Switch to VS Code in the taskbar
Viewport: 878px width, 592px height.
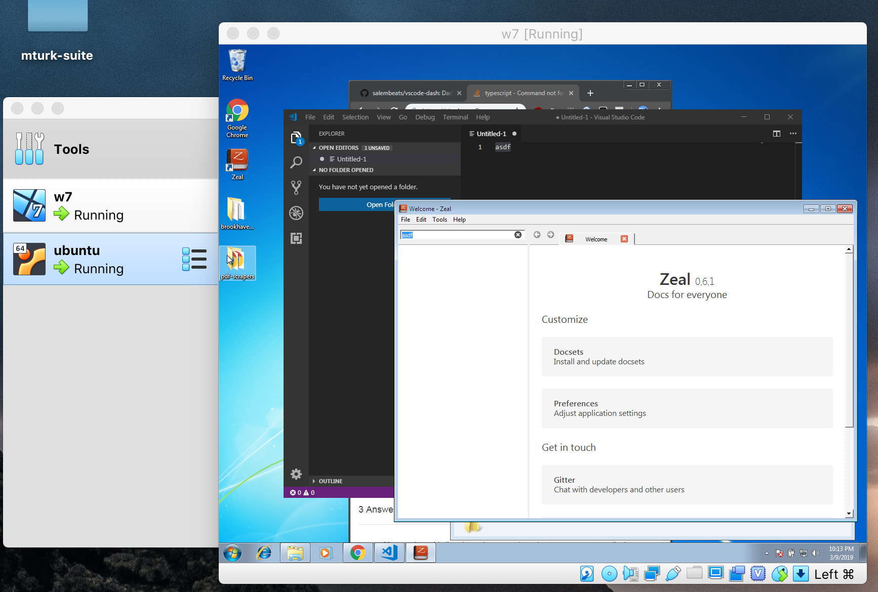389,553
